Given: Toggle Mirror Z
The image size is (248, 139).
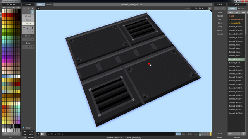Looking at the screenshot, I should pyautogui.click(x=33, y=39).
